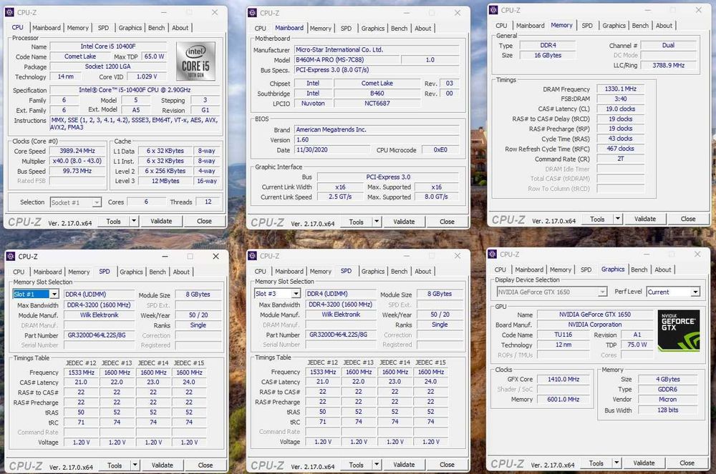Viewport: 716px width, 474px height.
Task: Open the About tab in the Mainboard-tab window
Action: coord(423,29)
